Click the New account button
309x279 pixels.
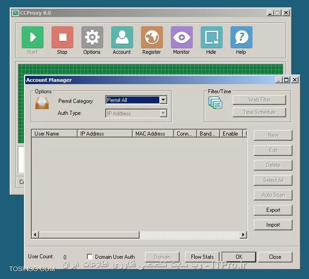[273, 135]
